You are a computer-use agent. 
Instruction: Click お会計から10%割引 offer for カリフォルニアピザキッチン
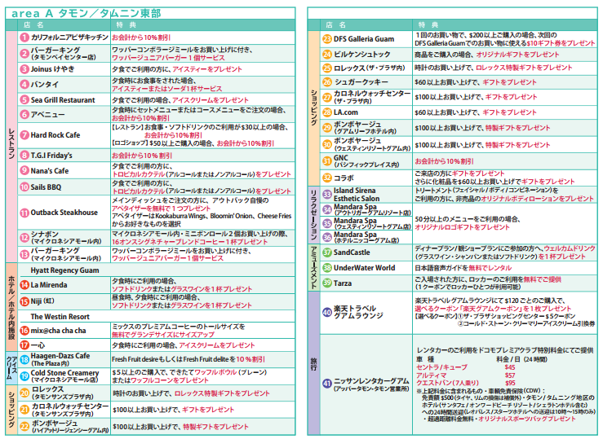point(141,37)
